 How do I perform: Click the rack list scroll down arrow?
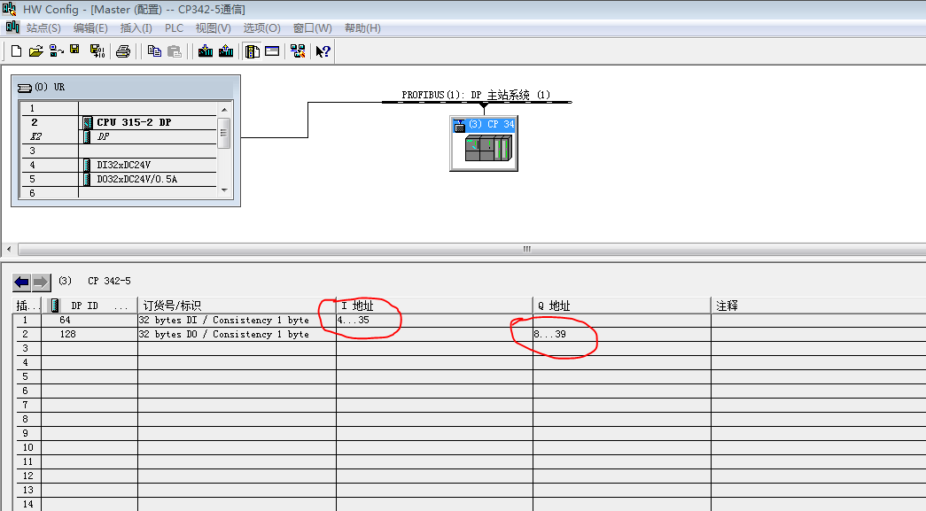click(224, 190)
